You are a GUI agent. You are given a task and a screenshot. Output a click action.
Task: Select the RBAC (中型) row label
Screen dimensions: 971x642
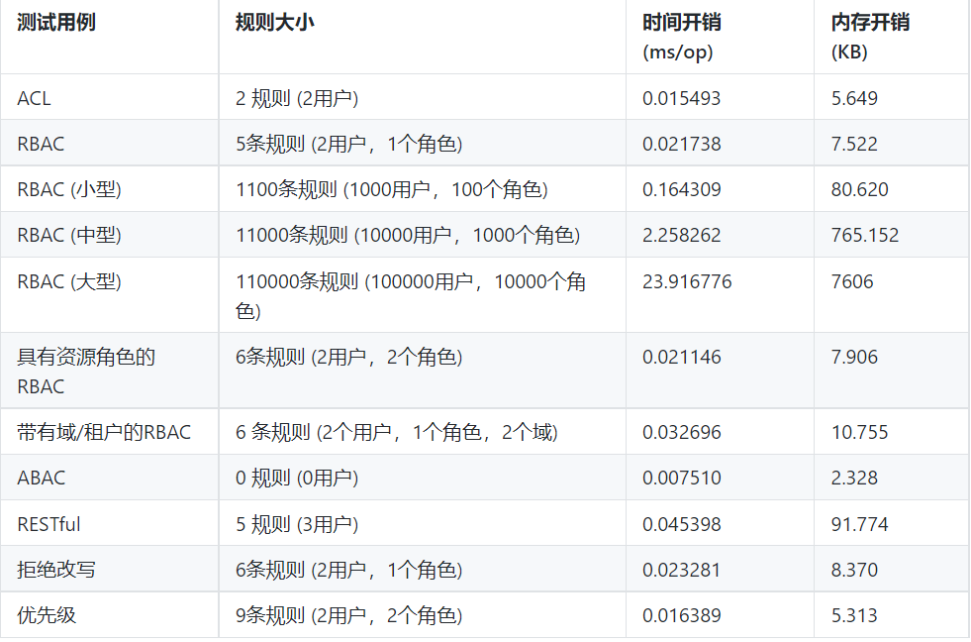(x=69, y=236)
